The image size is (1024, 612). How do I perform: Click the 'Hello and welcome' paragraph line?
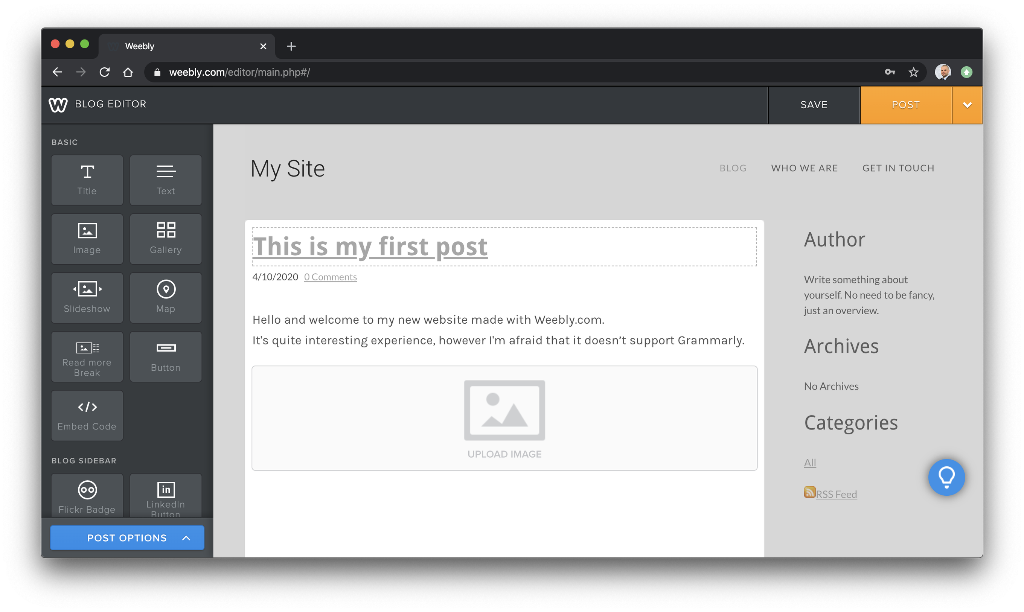click(x=428, y=320)
